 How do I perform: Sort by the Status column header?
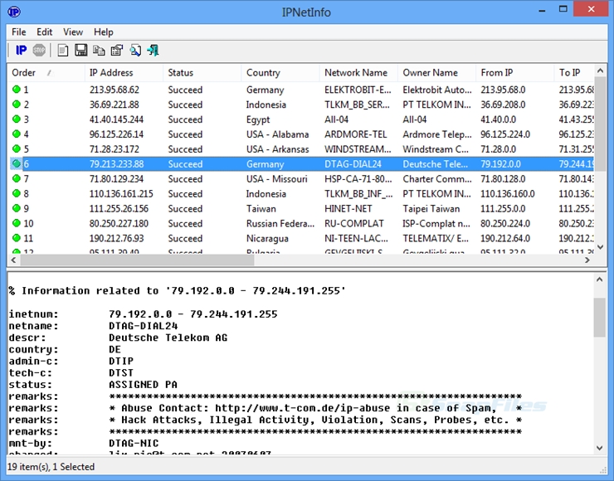pyautogui.click(x=202, y=73)
